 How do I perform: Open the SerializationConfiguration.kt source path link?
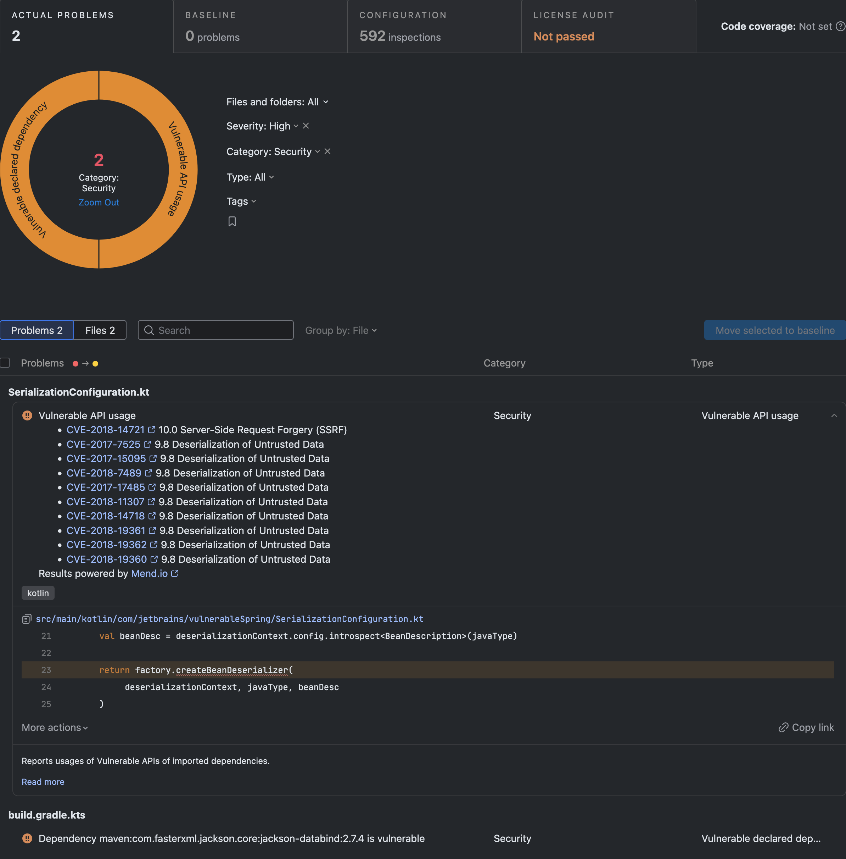point(230,619)
